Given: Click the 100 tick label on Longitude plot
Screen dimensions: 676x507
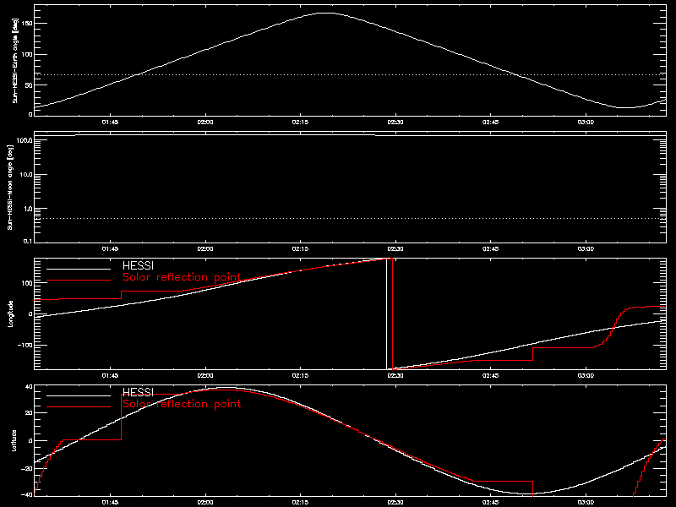Looking at the screenshot, I should pos(27,283).
